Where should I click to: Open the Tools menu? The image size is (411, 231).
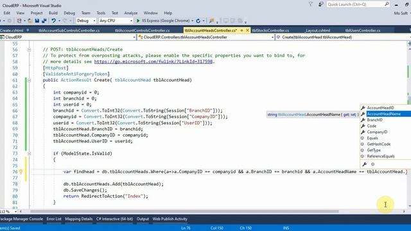pos(101,13)
